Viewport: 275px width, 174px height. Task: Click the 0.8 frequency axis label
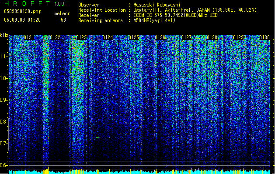4,122
